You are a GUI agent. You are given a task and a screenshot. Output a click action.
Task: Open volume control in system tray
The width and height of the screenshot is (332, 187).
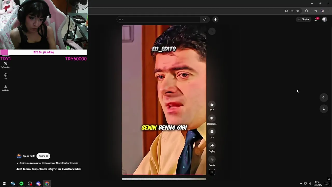pyautogui.click(x=309, y=184)
